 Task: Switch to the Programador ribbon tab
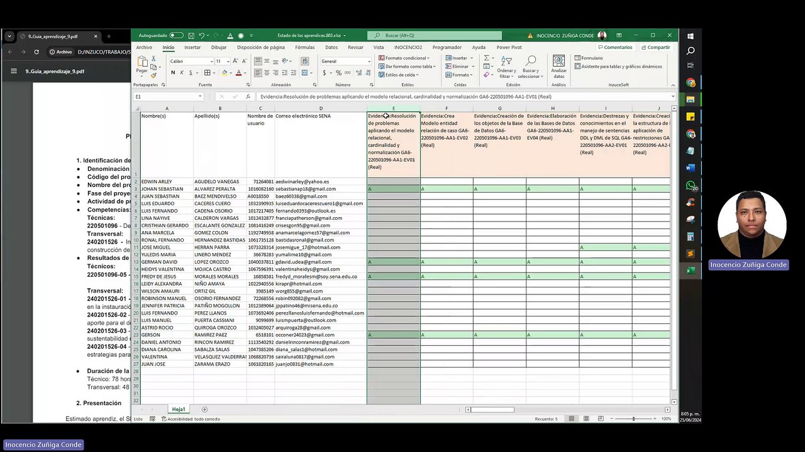[447, 47]
